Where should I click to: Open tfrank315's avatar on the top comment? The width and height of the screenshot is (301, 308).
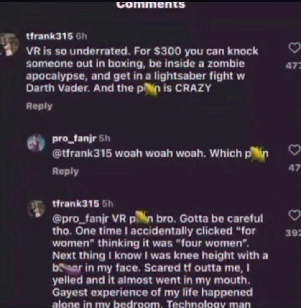(9, 44)
